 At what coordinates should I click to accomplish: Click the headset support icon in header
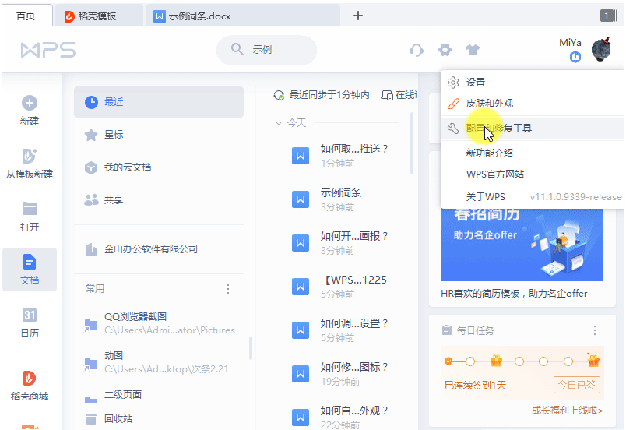[x=417, y=51]
